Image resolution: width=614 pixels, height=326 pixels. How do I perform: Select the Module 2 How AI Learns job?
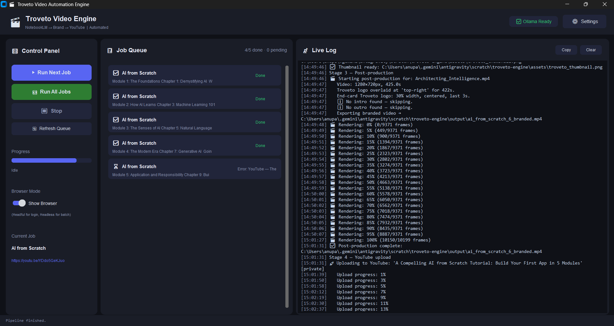click(x=195, y=99)
